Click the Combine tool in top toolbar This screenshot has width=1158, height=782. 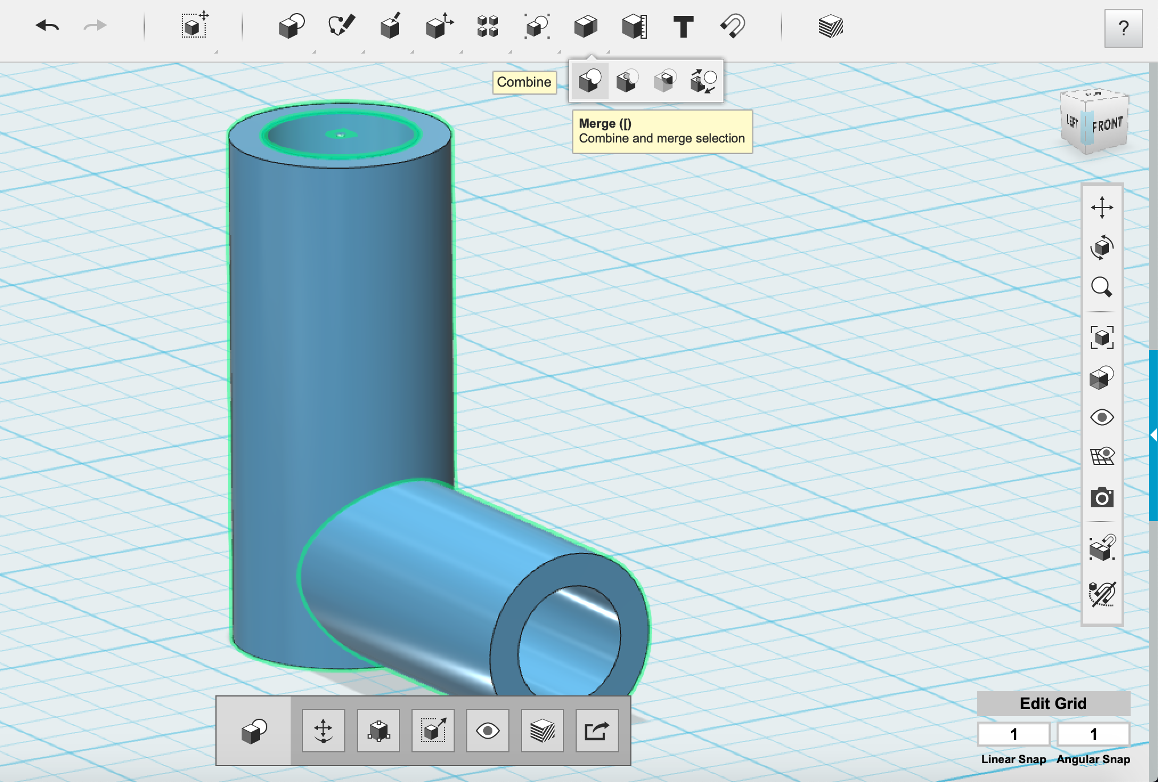coord(585,26)
